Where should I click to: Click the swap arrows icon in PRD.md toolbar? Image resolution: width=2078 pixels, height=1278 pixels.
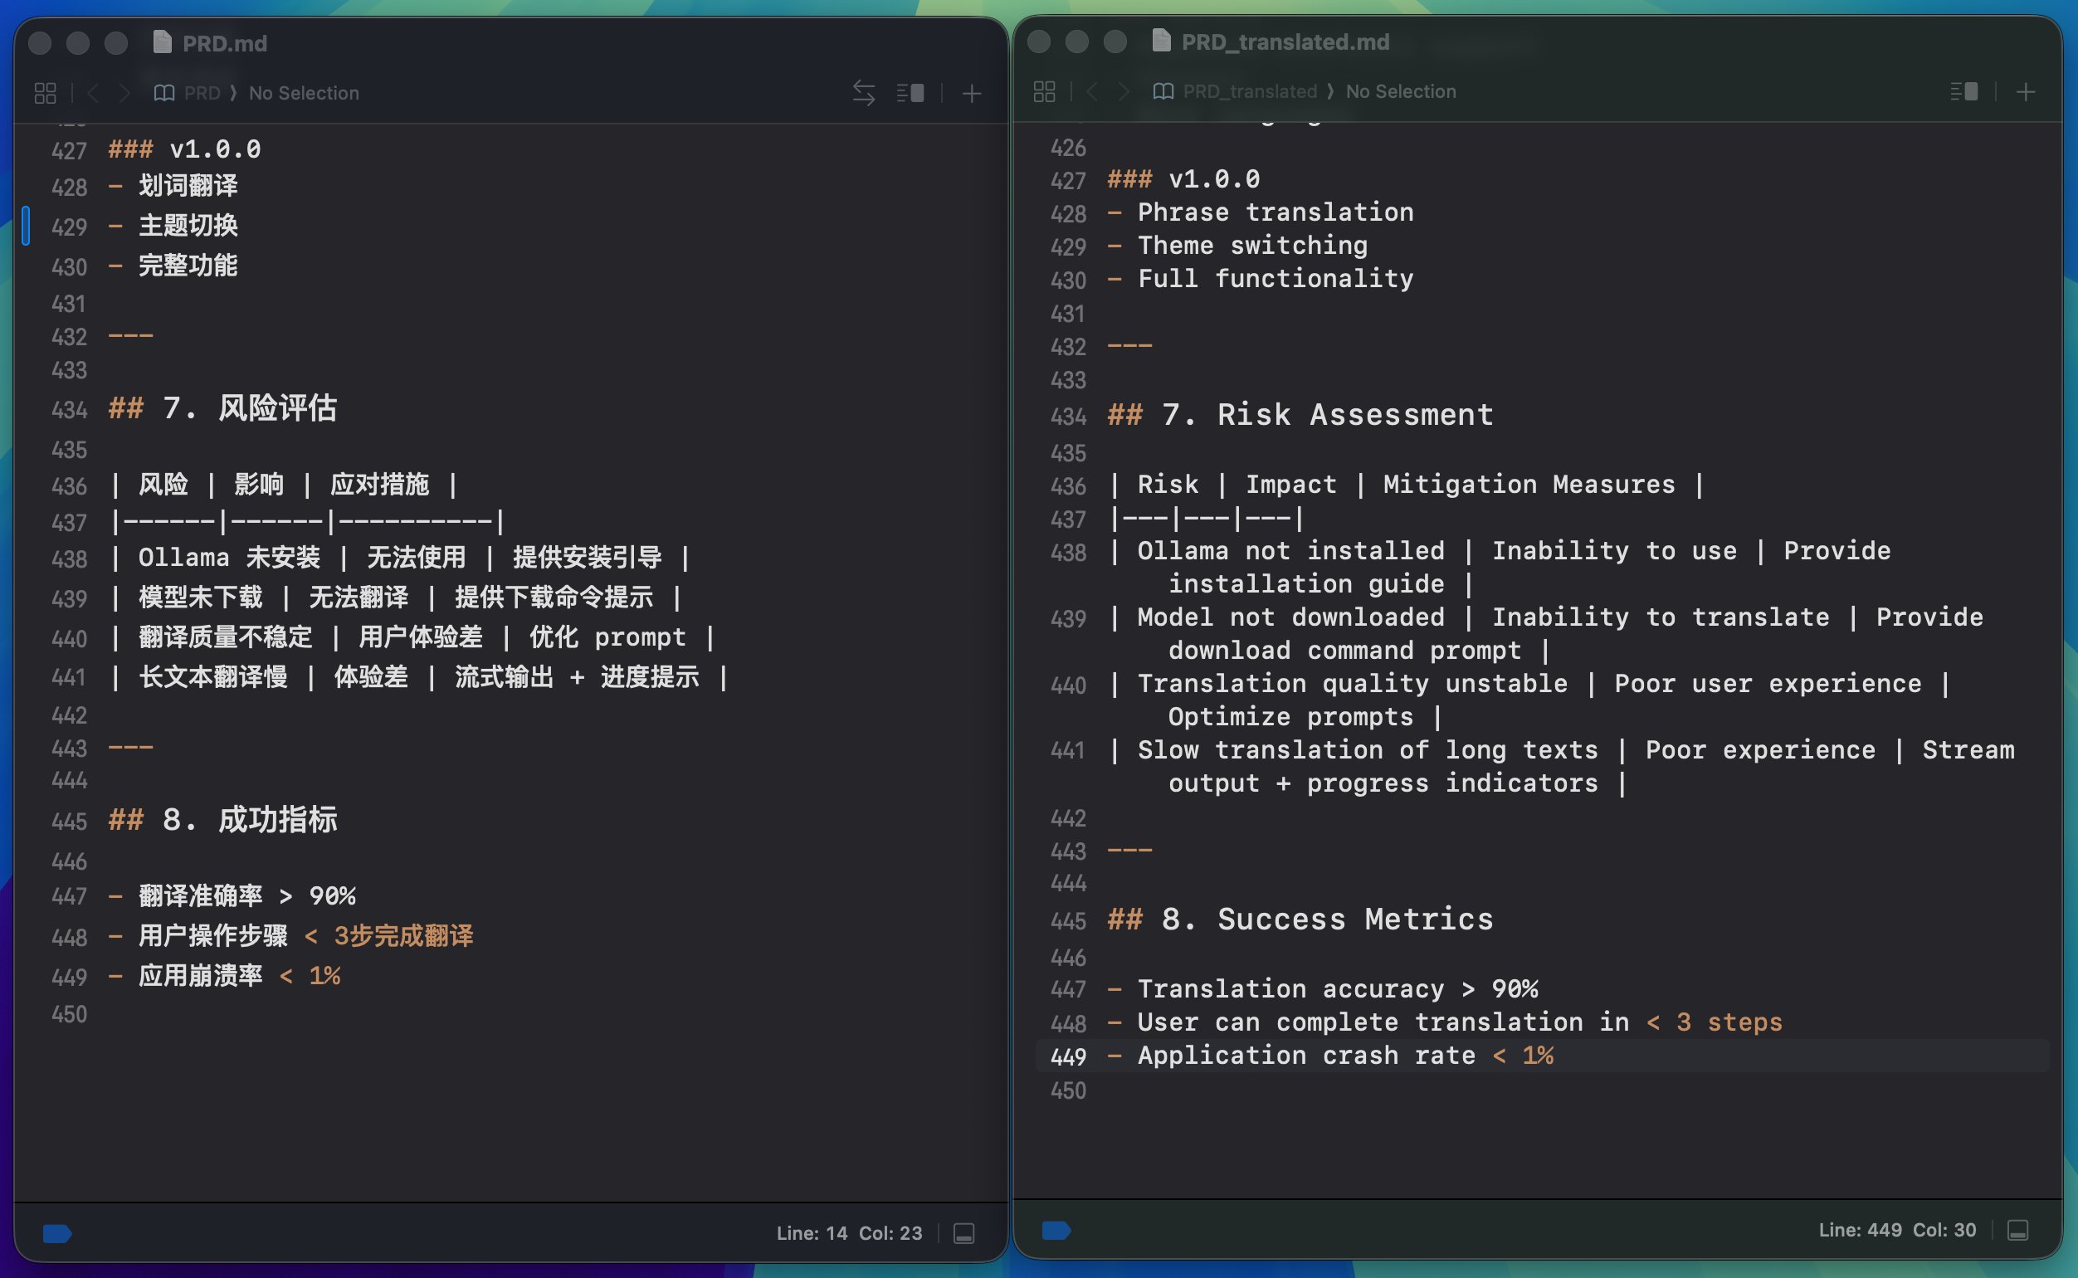click(863, 93)
